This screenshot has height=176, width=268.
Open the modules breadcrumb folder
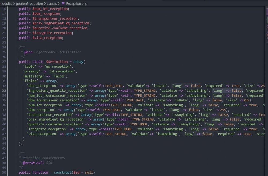6,3
